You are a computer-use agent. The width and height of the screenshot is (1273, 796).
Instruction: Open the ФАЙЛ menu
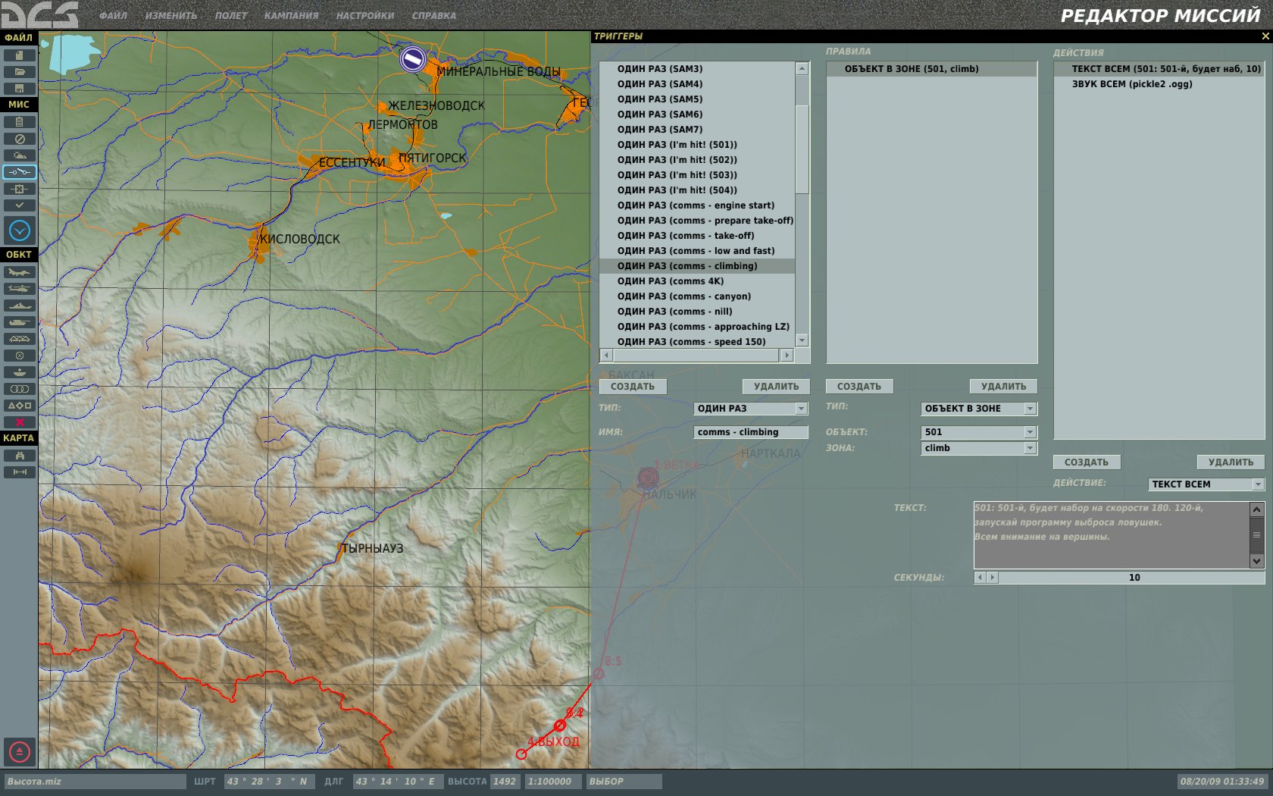click(113, 15)
